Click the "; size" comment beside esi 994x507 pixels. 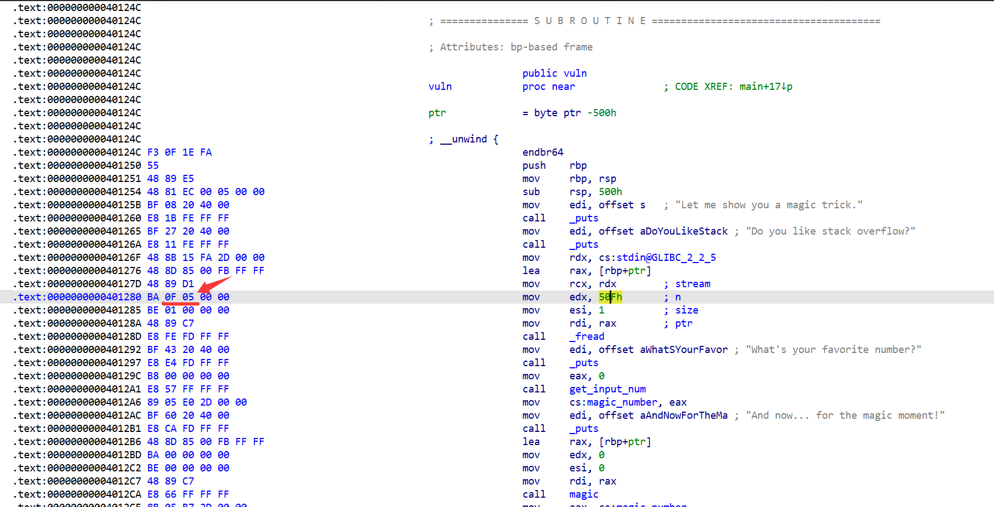(681, 310)
